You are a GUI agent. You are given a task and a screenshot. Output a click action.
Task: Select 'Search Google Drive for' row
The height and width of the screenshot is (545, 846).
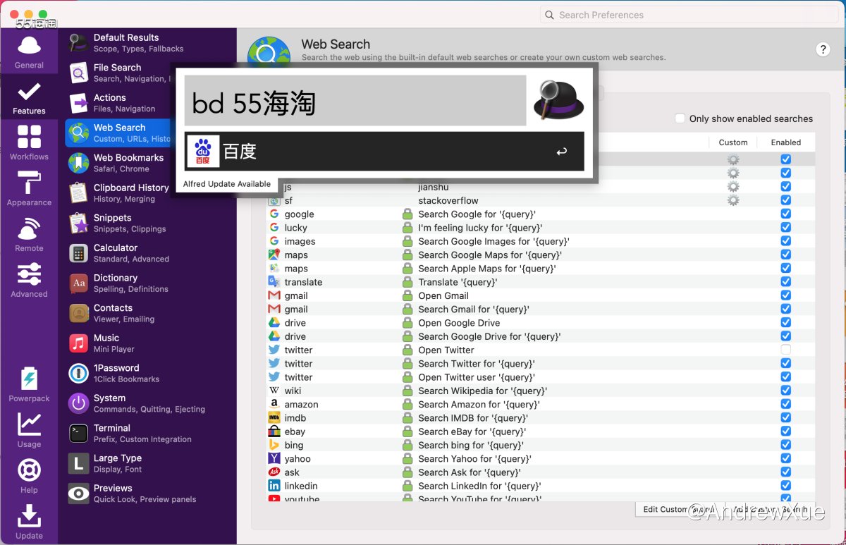(x=540, y=336)
